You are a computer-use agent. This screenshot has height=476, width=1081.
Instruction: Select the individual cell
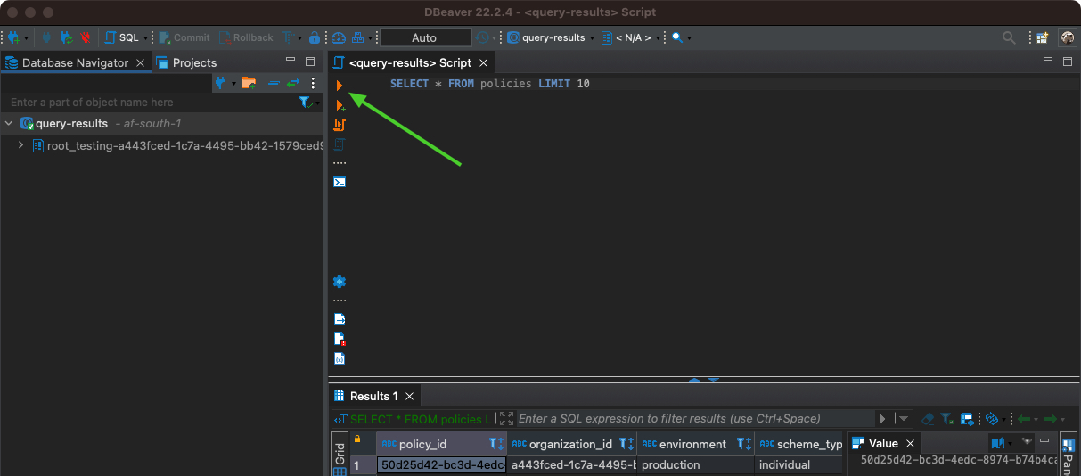(x=799, y=465)
